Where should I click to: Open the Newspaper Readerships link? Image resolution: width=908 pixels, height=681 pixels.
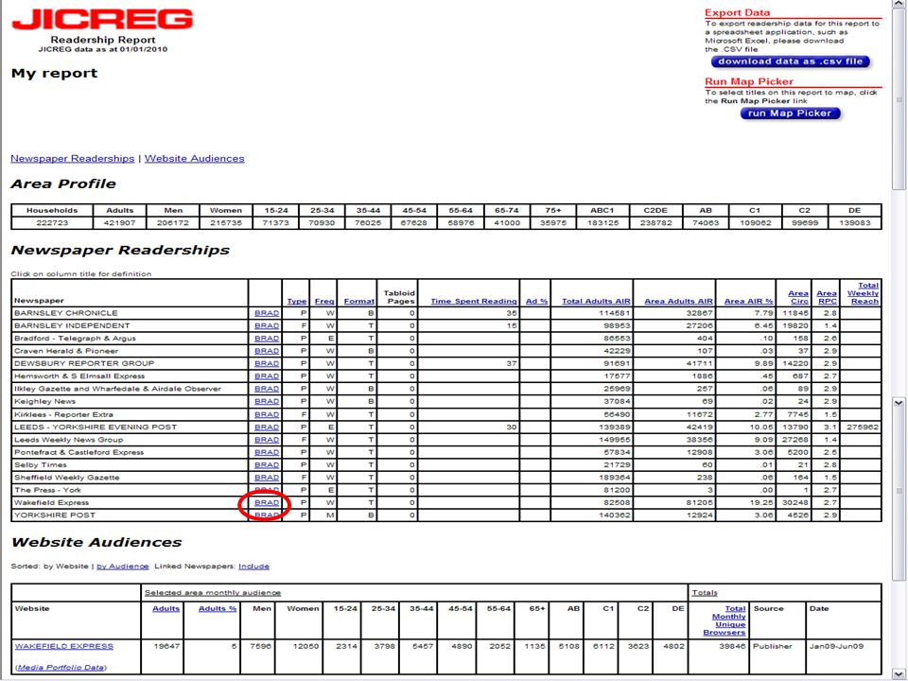[73, 159]
